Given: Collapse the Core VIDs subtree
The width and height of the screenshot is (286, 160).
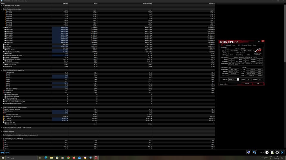Looking at the screenshot, I should tap(3, 11).
